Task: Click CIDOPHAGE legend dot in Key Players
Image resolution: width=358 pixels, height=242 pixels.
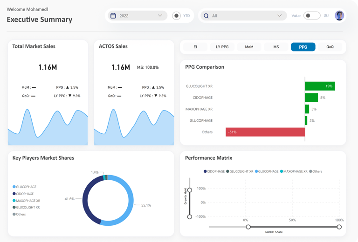Action: 14,194
